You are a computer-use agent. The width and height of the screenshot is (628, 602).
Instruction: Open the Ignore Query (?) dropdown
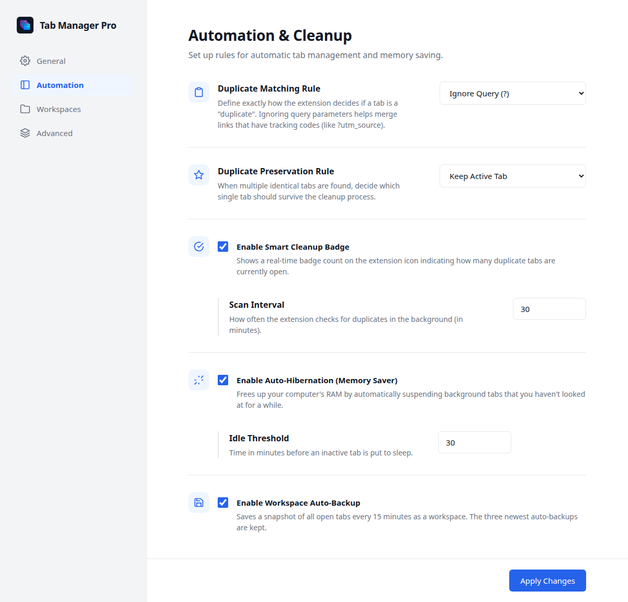(513, 93)
